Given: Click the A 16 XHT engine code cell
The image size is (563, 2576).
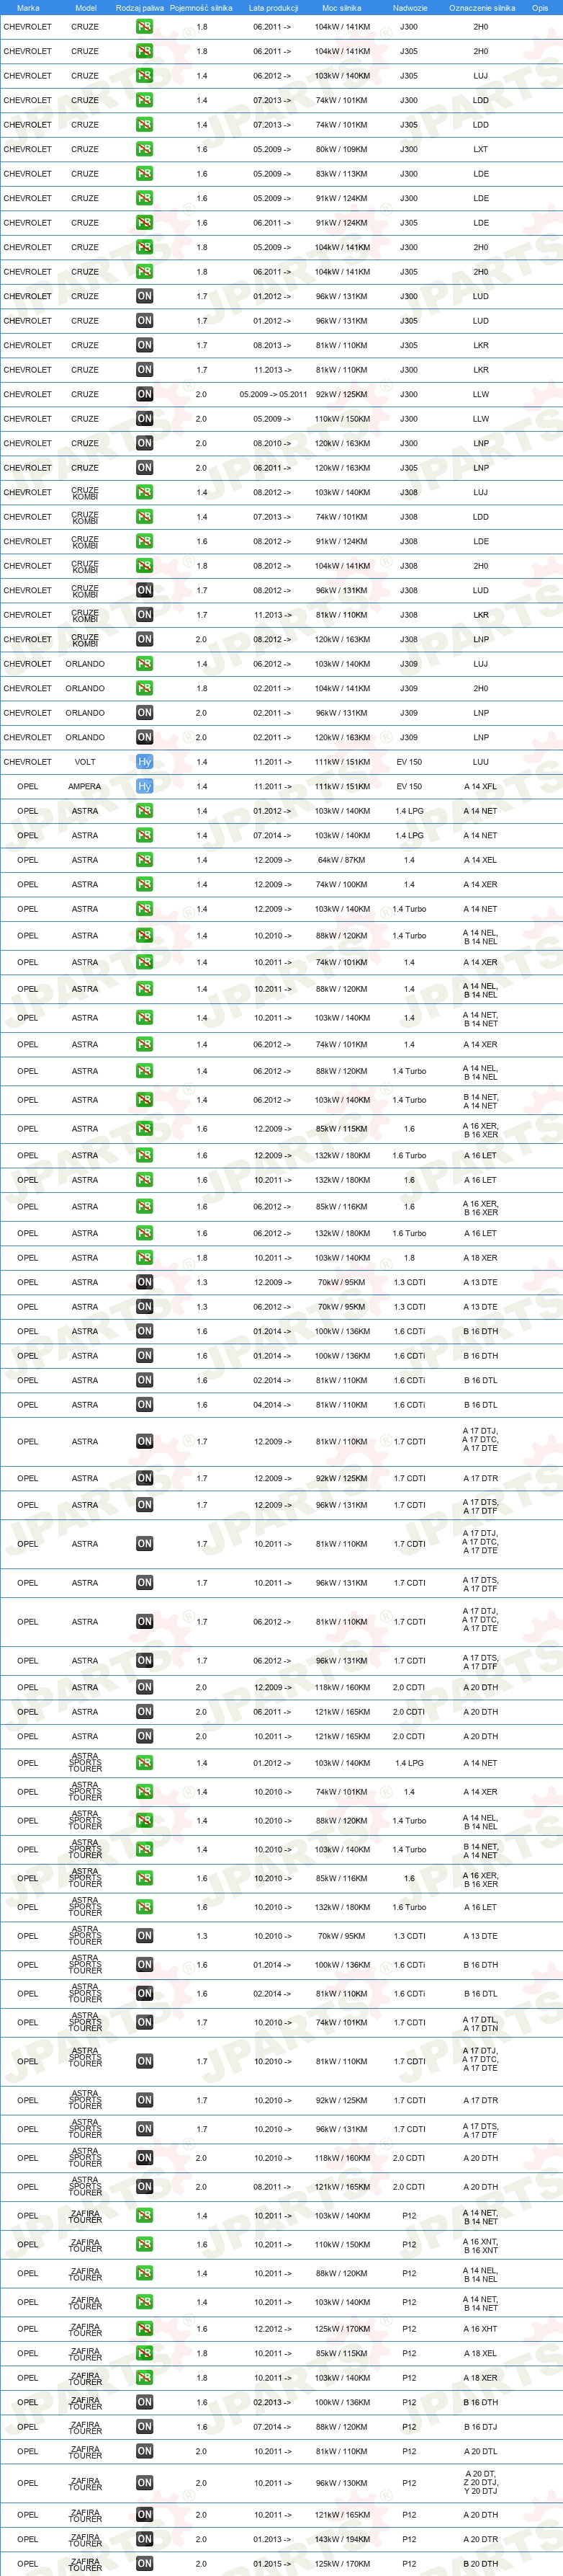Looking at the screenshot, I should pos(480,2329).
